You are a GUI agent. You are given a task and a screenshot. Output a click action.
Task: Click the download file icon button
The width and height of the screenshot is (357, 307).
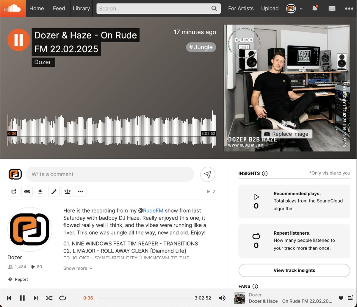tap(40, 191)
